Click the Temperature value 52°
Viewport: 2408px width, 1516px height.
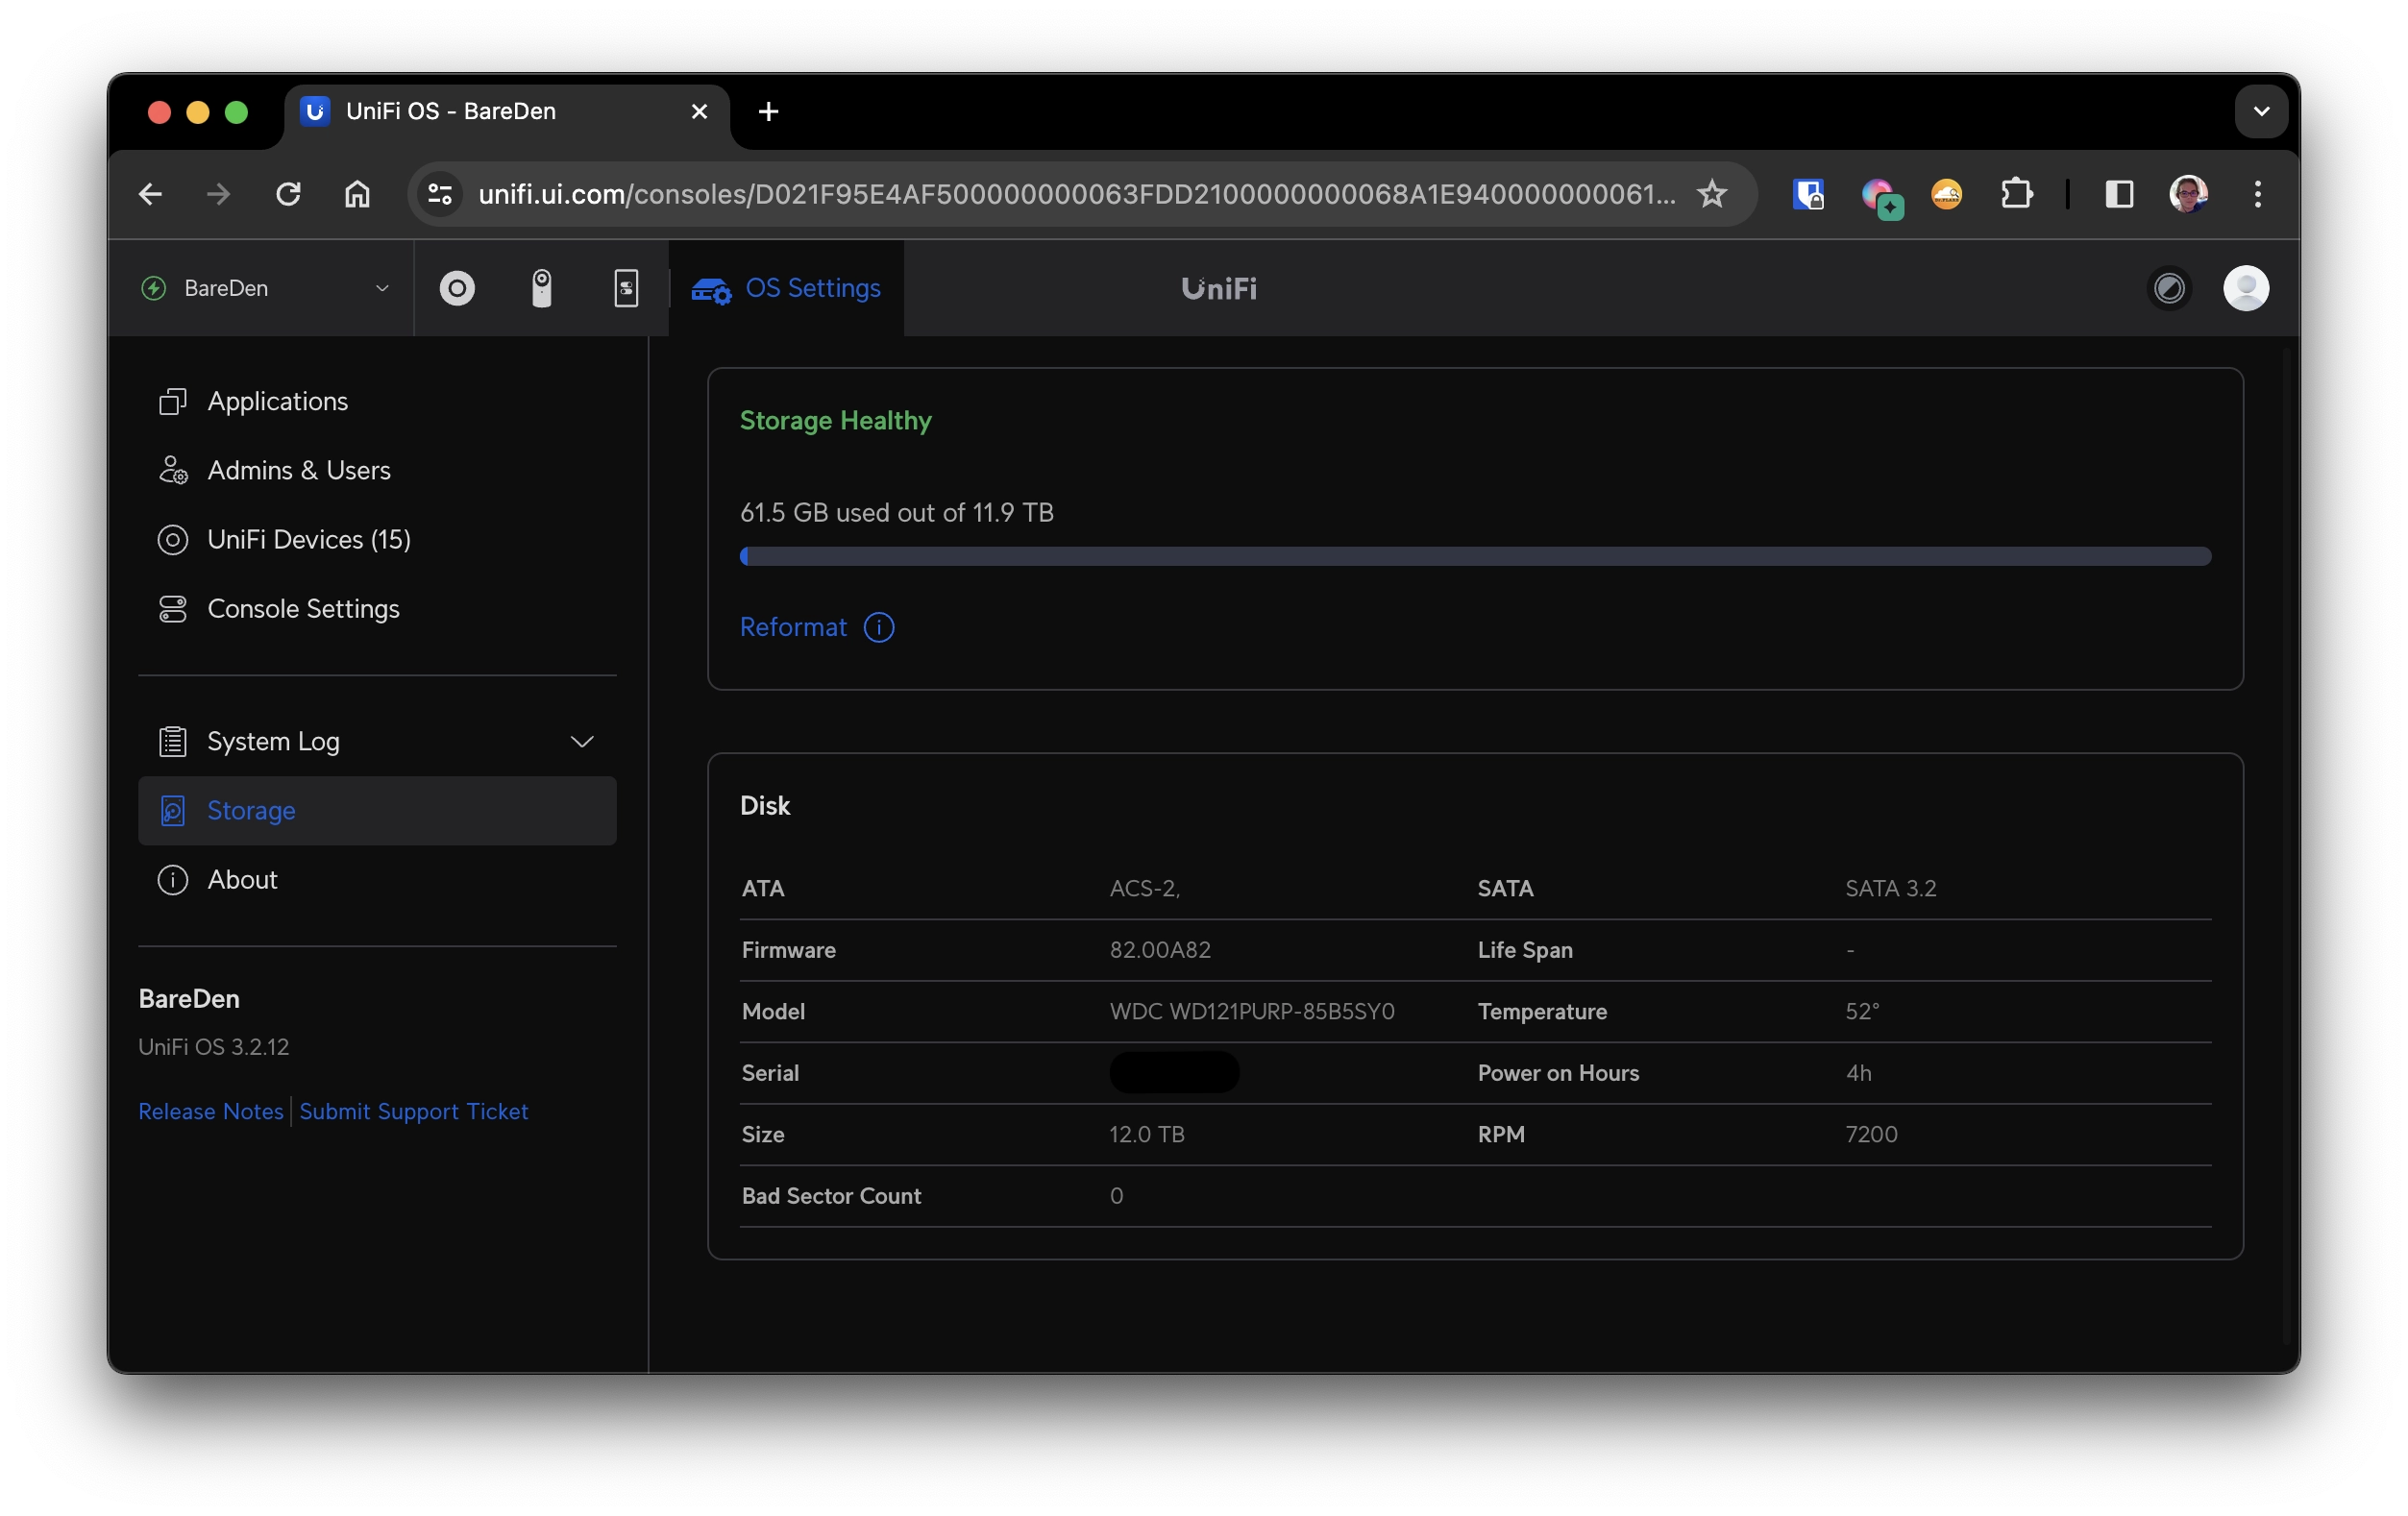click(x=1861, y=1011)
